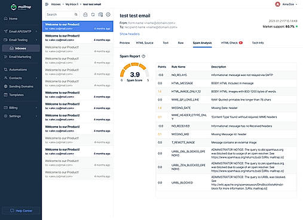Select the HTML_MESSAGE rule name

click(x=182, y=83)
